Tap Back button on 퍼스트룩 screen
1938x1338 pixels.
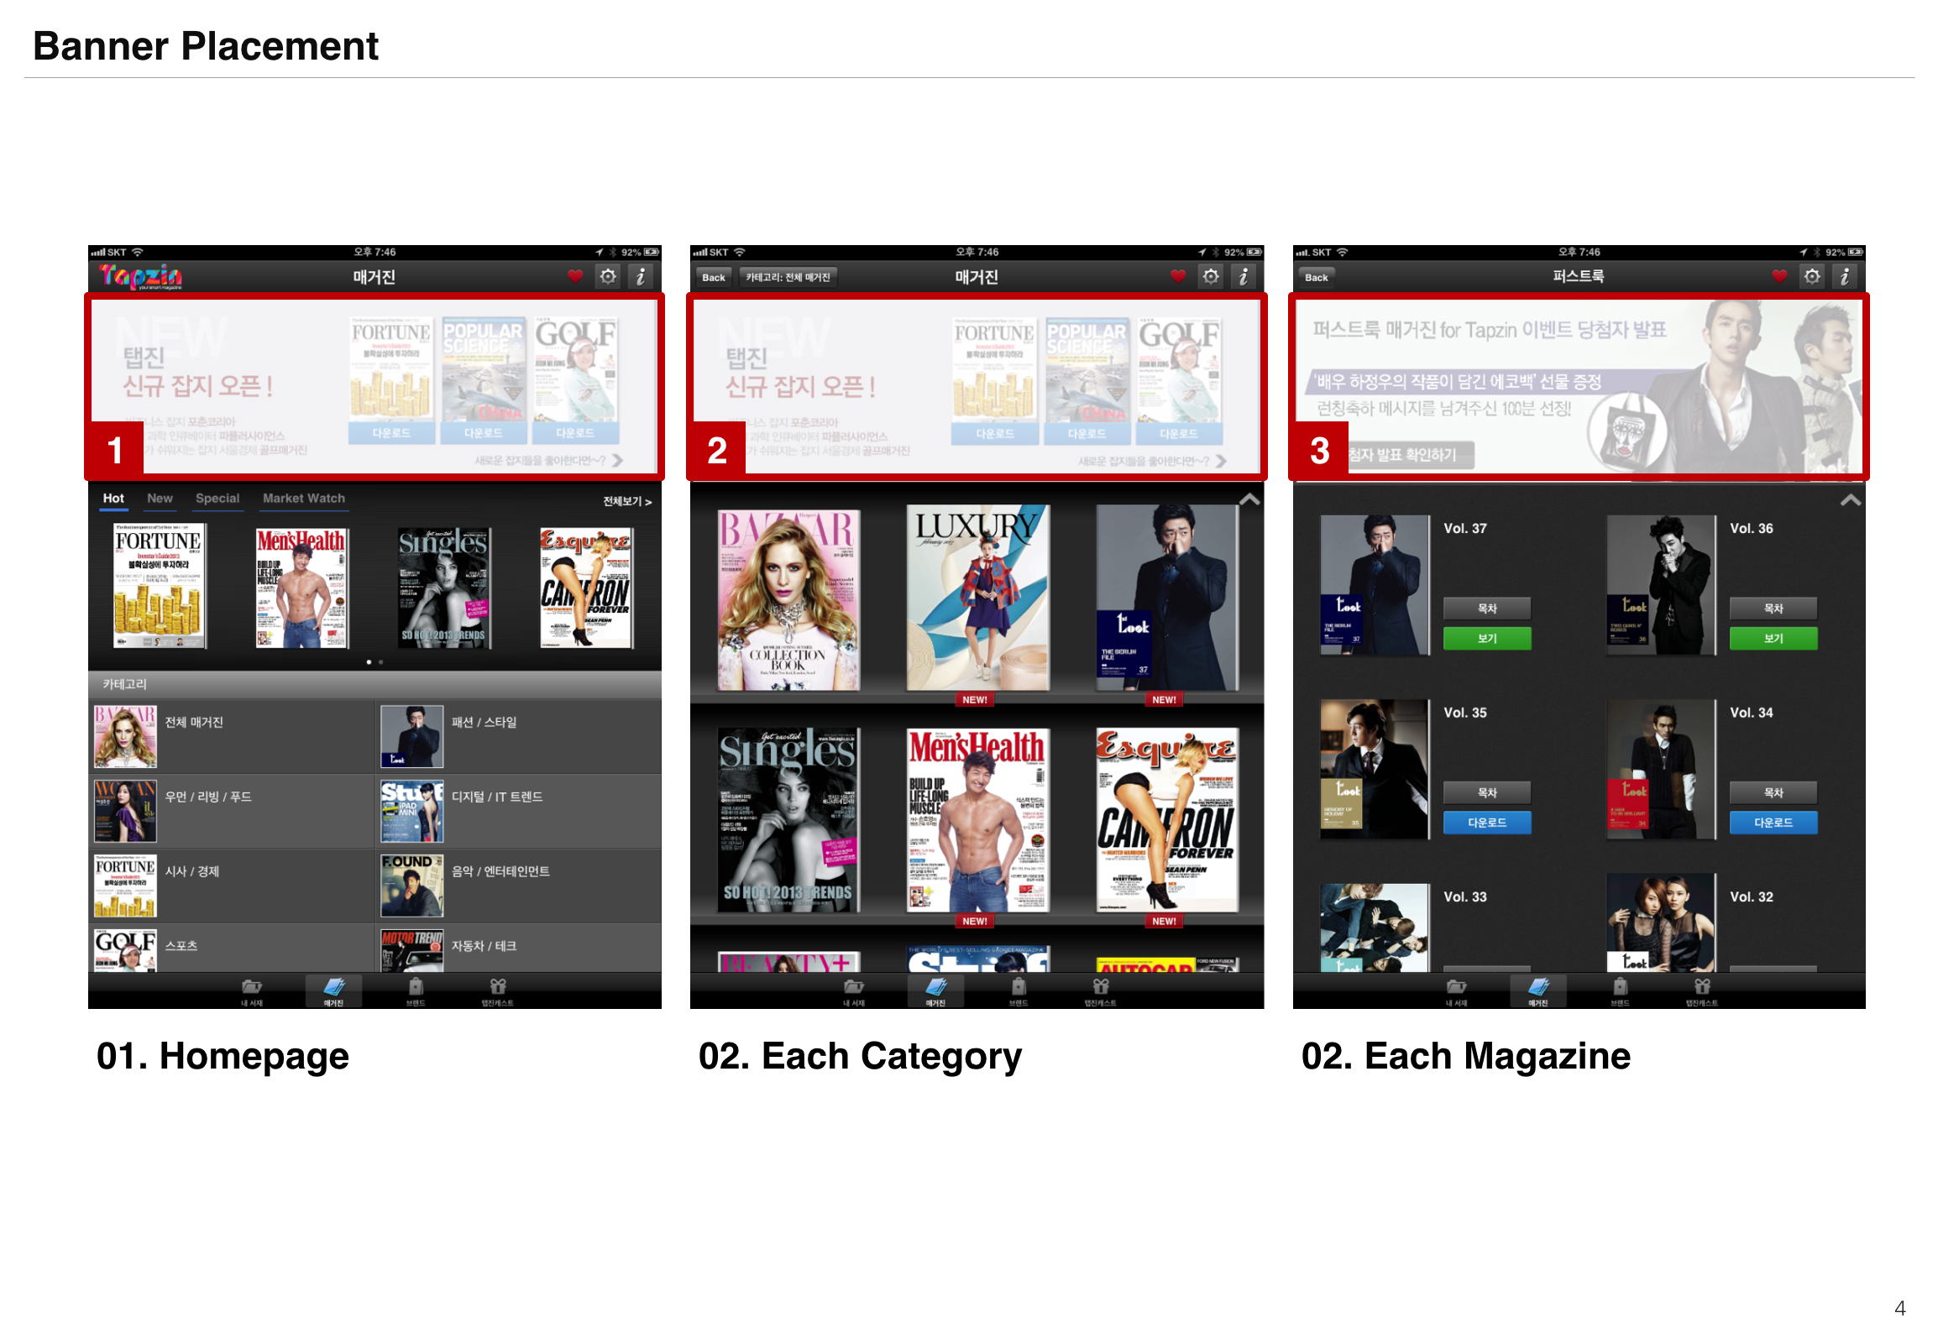point(1317,277)
